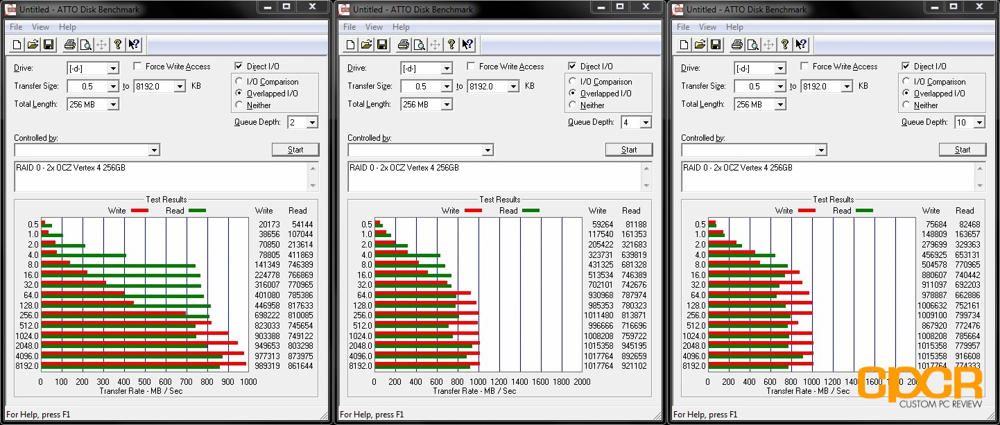Click New icon in Queue Depth 2 window
1000x425 pixels.
tap(18, 45)
